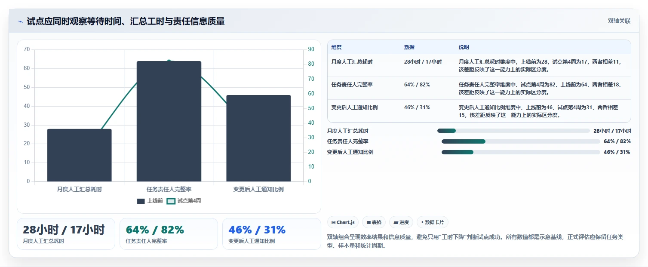This screenshot has height=267, width=648.
Task: Click the 维度 table column header
Action: point(336,47)
